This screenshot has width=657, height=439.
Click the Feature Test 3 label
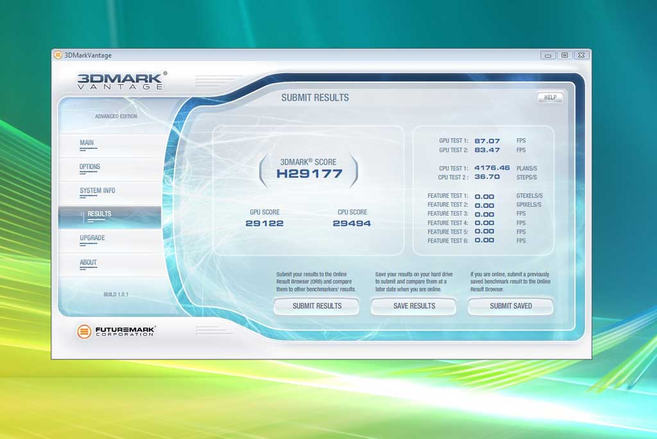coord(447,214)
